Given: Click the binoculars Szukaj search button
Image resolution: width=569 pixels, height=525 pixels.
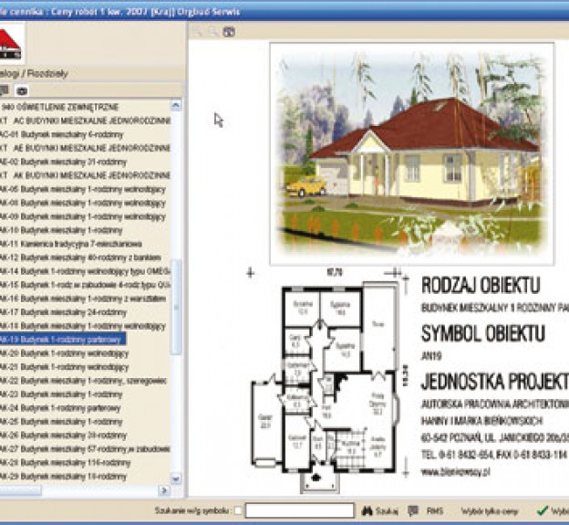Looking at the screenshot, I should pos(379,511).
